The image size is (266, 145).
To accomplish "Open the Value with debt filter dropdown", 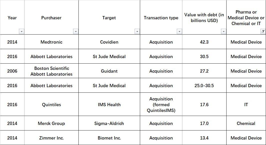I will tap(224, 32).
